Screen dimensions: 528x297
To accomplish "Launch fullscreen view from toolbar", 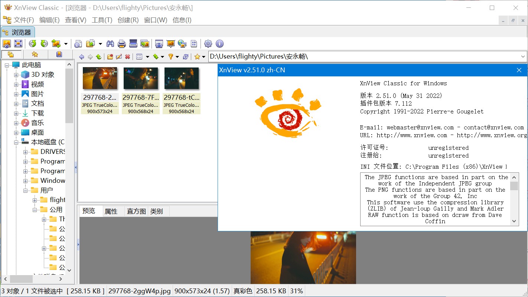I will coord(18,44).
